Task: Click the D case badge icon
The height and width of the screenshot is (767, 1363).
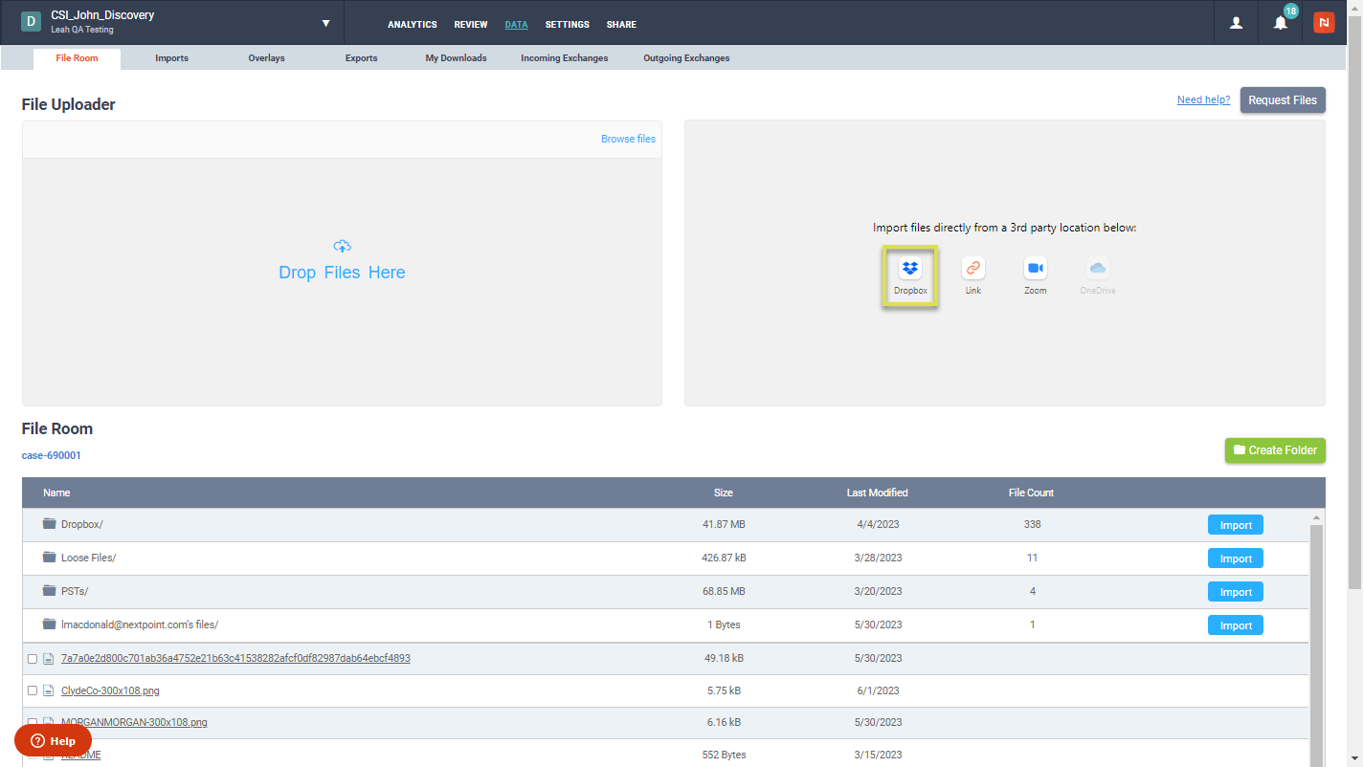Action: pos(31,21)
